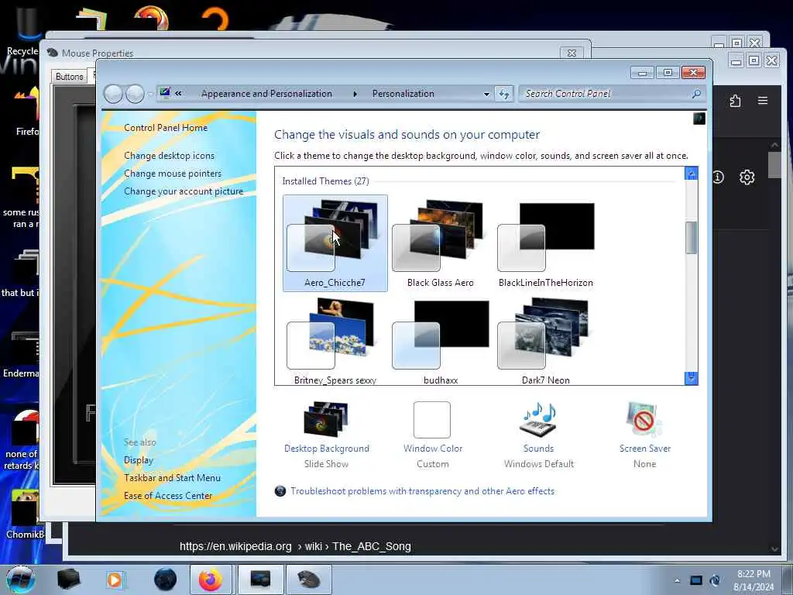
Task: Select the Dark7 Neon theme
Action: (546, 341)
